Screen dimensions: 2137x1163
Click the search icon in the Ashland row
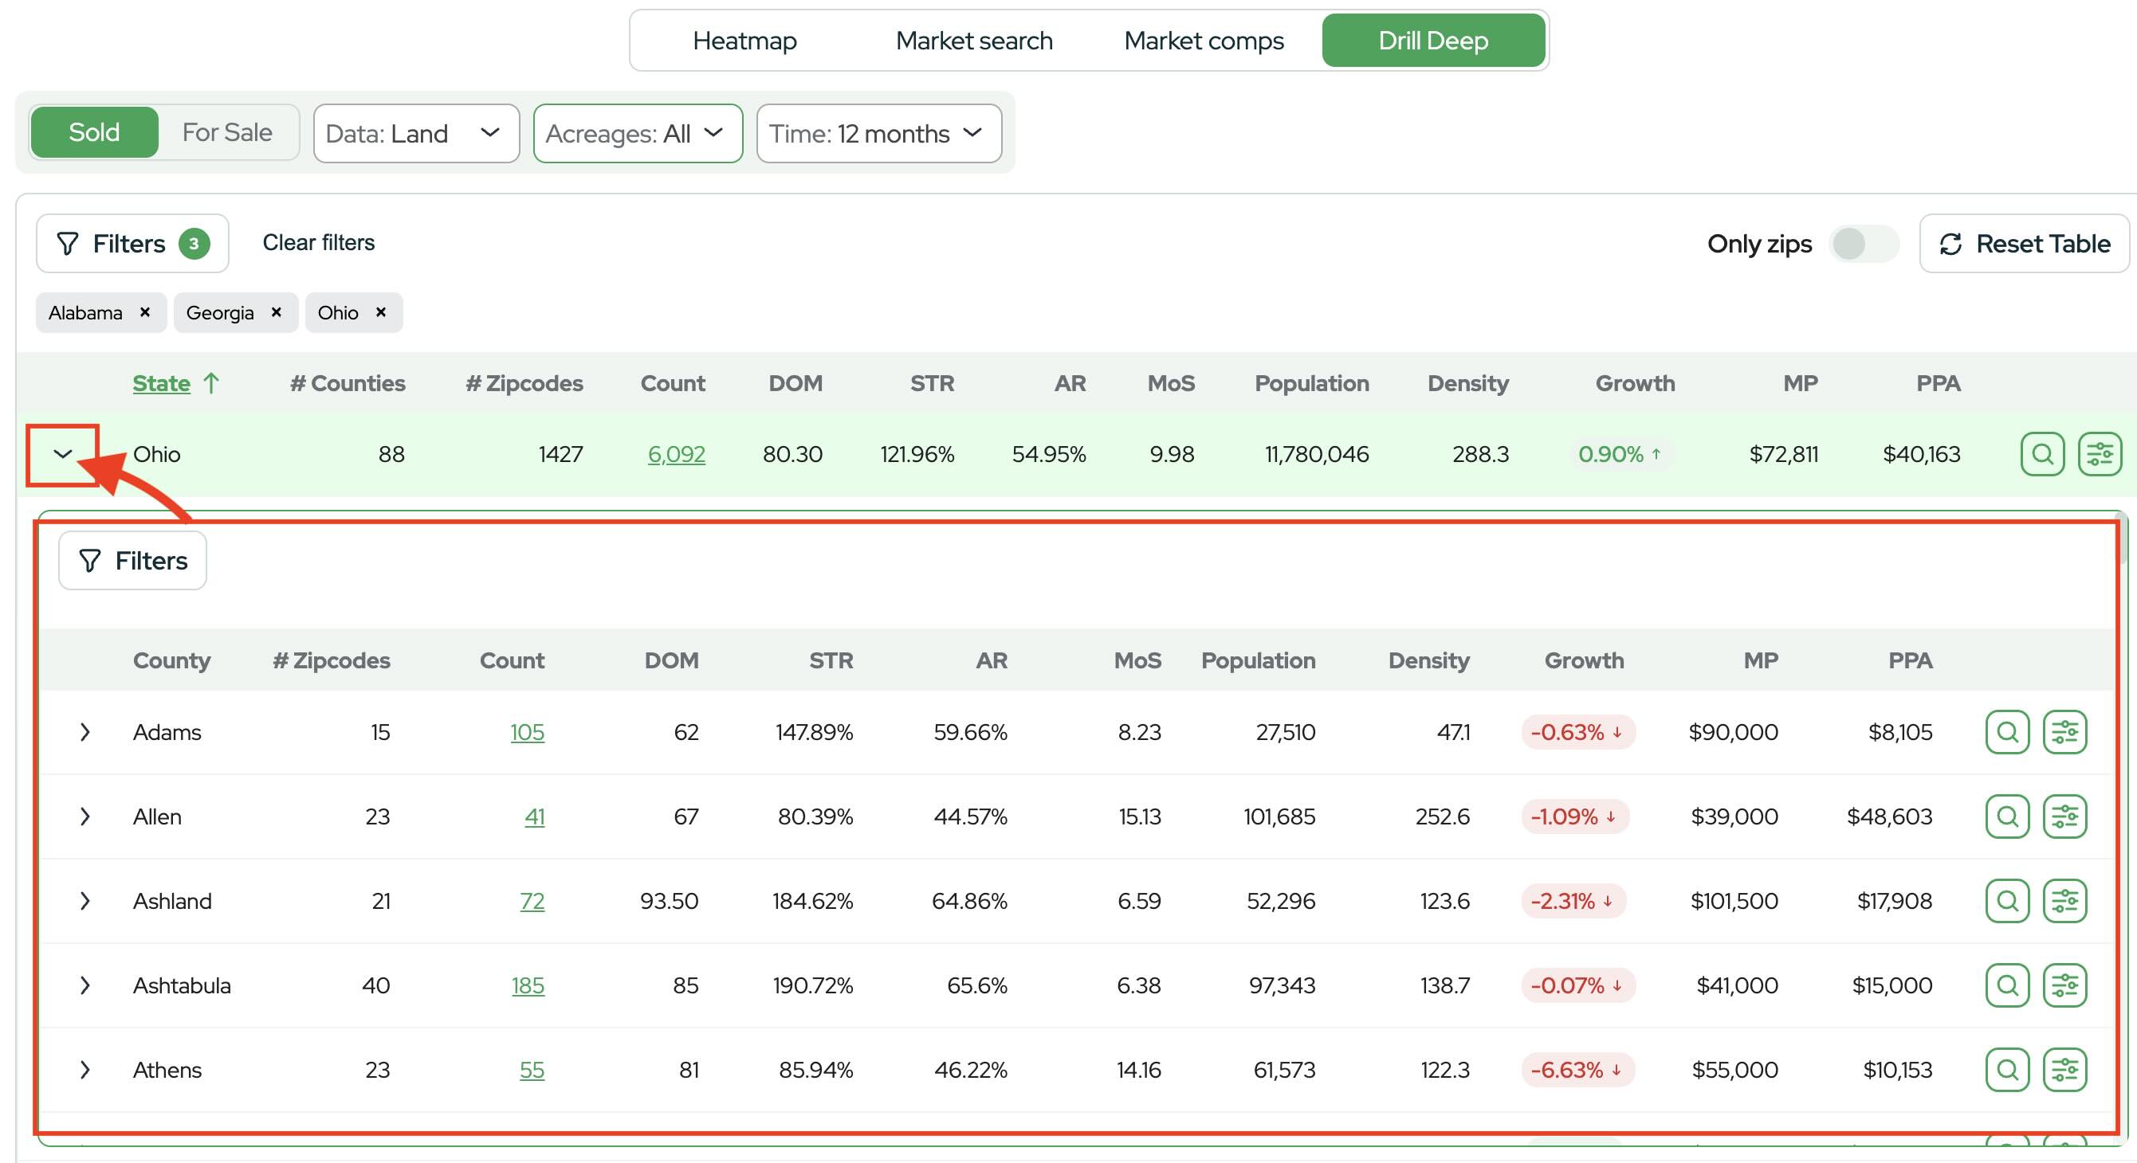click(x=2007, y=901)
